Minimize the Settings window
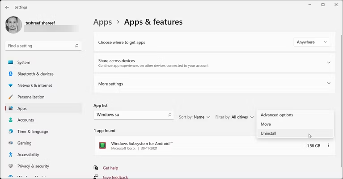Viewport: 343px width, 179px height. 310,4
